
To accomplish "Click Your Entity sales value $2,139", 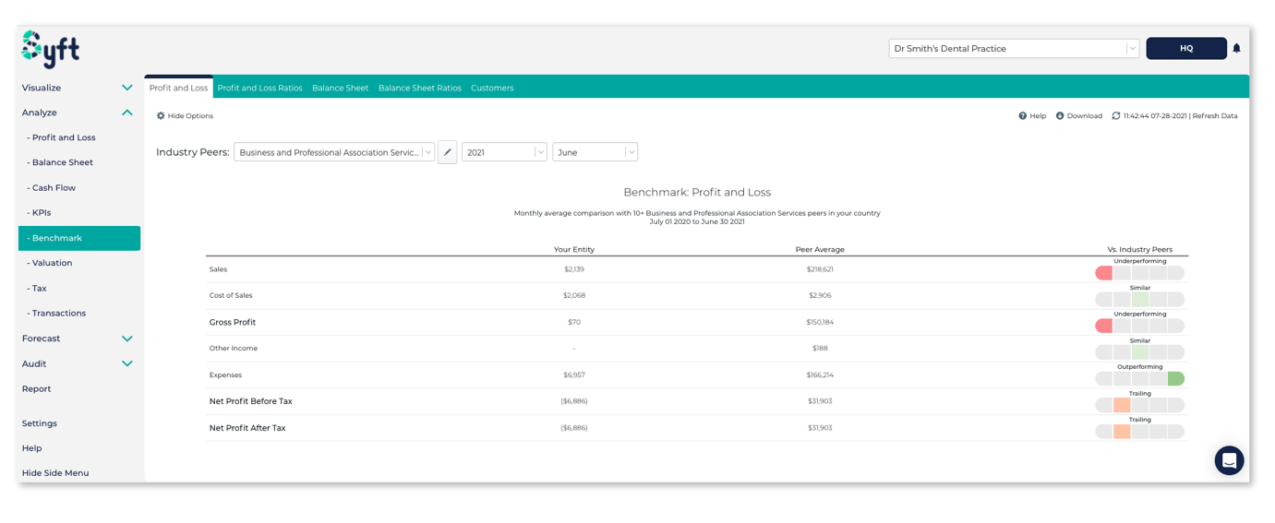I will [574, 269].
